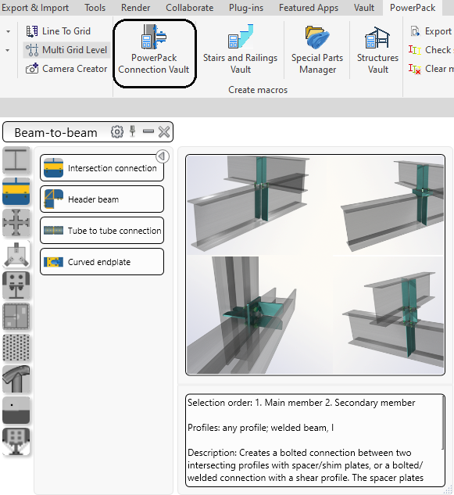Open Stairs and Railings Vault
This screenshot has width=454, height=495.
240,50
